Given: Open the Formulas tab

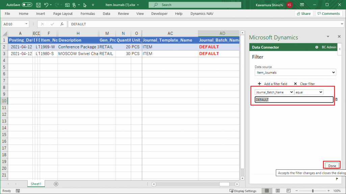Looking at the screenshot, I should tap(88, 13).
